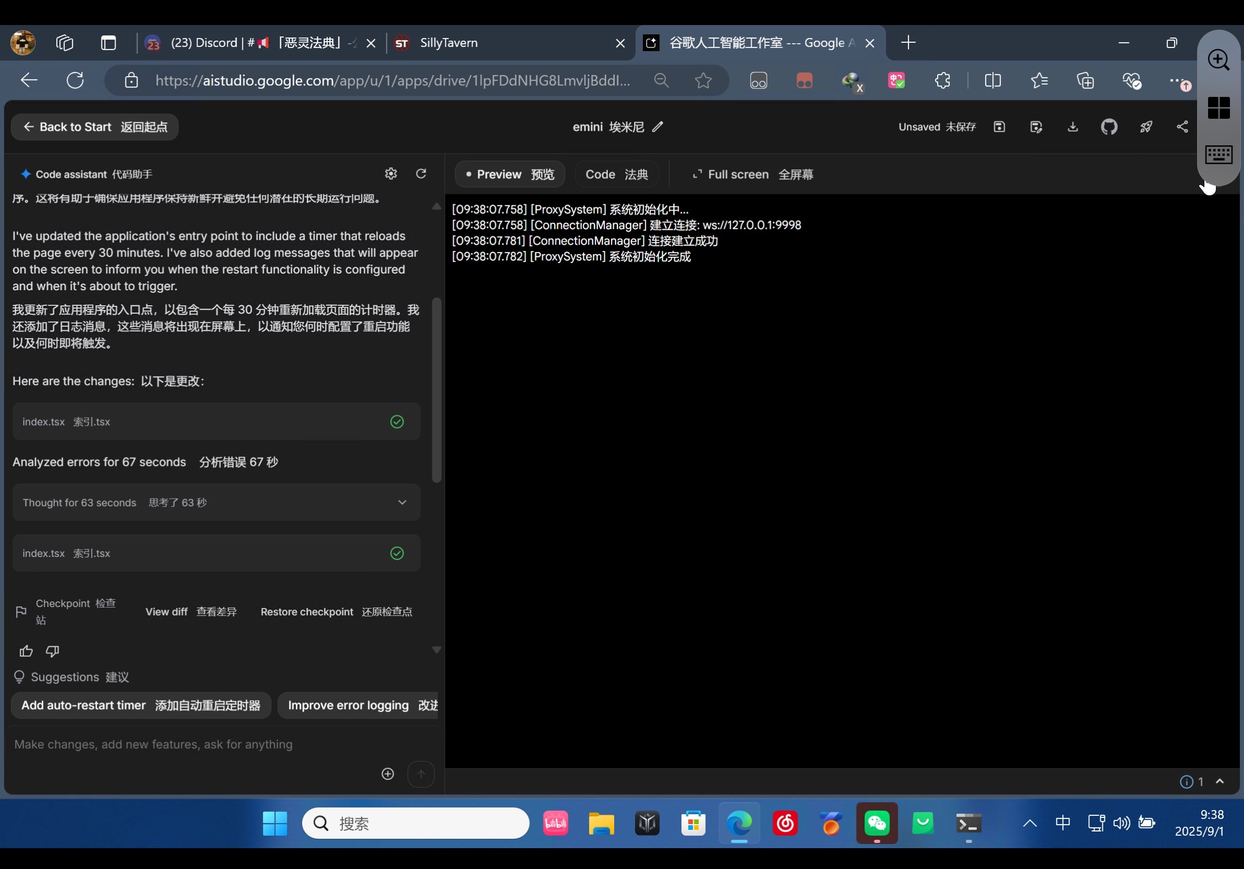The width and height of the screenshot is (1244, 869).
Task: Click Back to Start button
Action: click(95, 127)
